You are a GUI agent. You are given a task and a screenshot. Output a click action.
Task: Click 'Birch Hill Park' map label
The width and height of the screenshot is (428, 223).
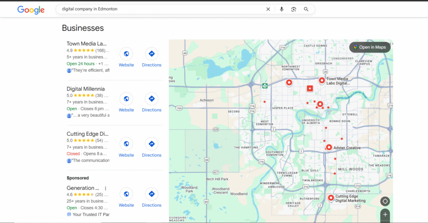[217, 179]
